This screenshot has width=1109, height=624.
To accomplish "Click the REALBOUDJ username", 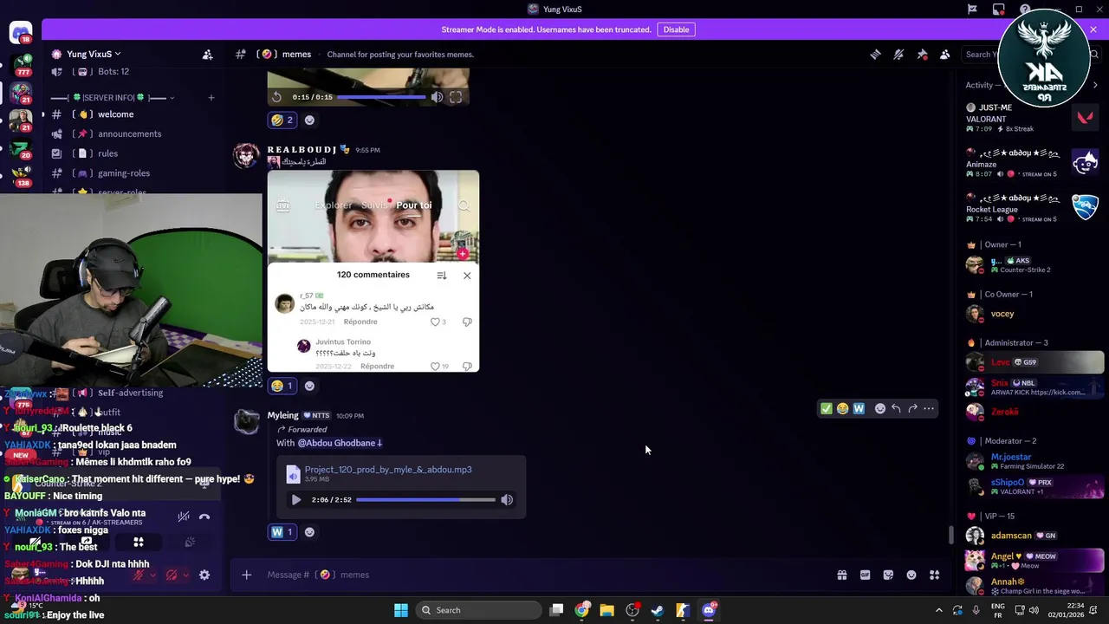I will point(302,149).
